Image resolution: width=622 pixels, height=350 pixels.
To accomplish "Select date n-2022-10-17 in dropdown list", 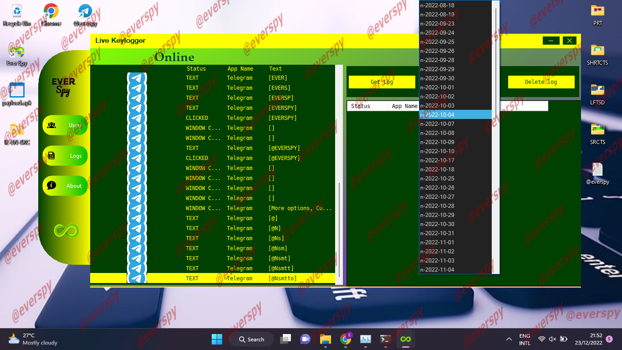I will point(455,160).
